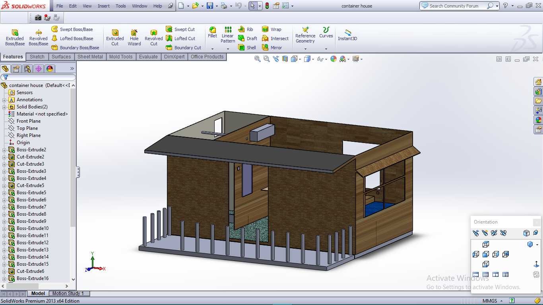
Task: Choose Lofted Boss/Base in the ribbon
Action: (72, 39)
